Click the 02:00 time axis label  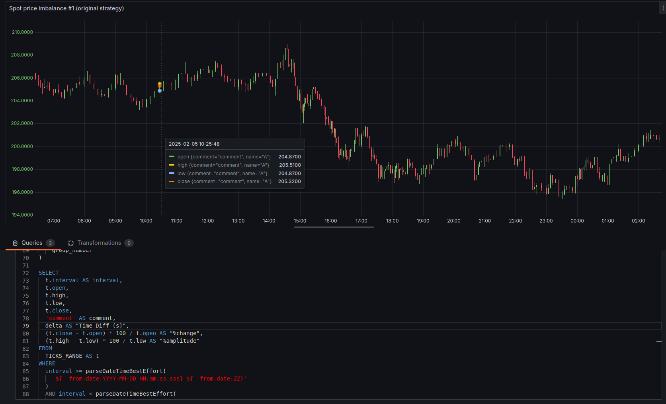pos(639,221)
